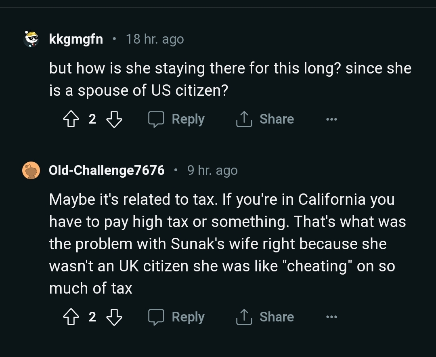
Task: Share Old-Challenge7676's comment
Action: click(x=265, y=317)
